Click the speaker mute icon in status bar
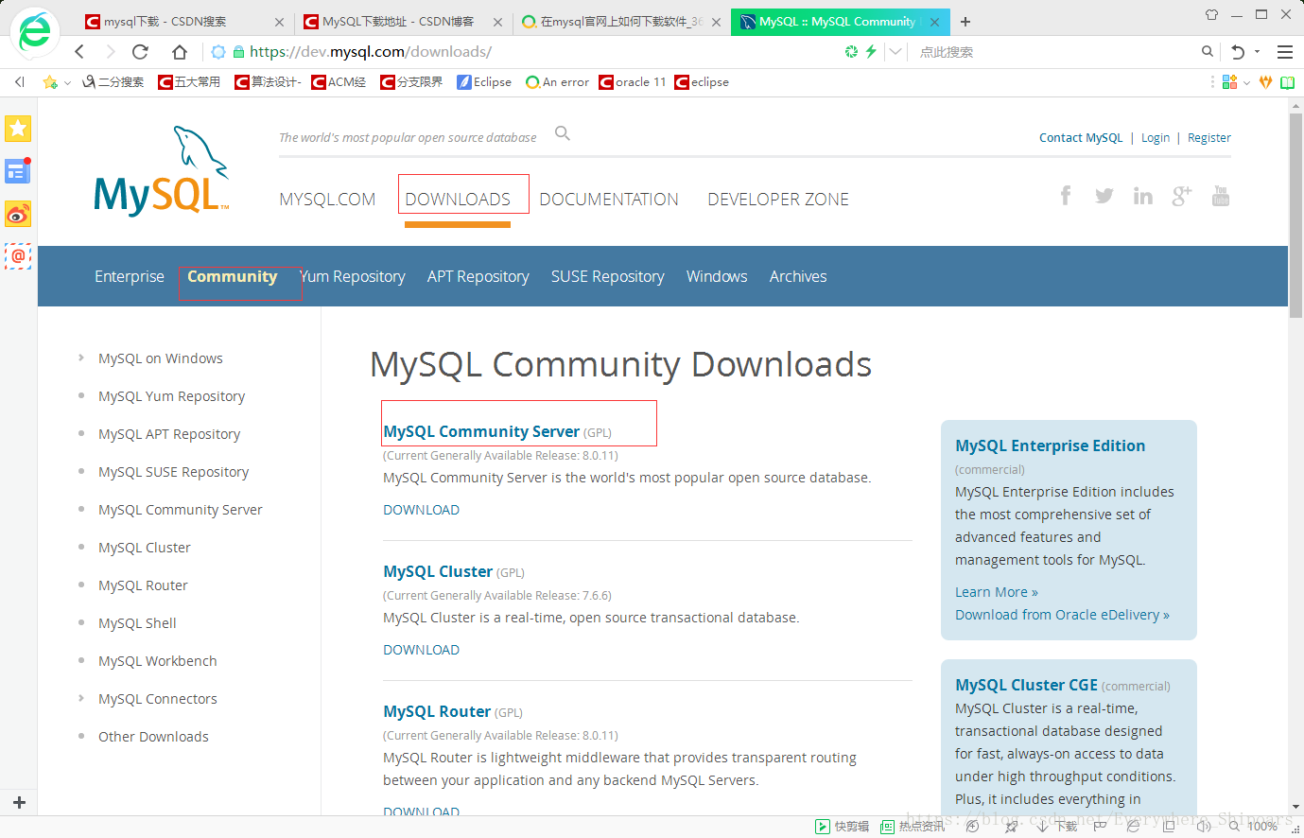This screenshot has width=1304, height=838. 1204,827
